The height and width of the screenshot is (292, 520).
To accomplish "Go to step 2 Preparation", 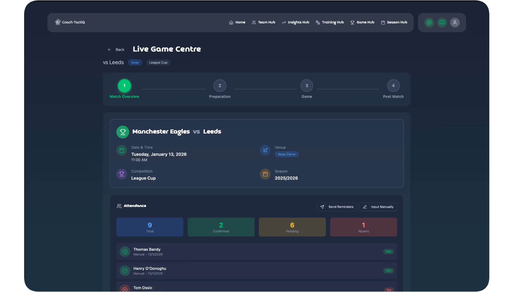I will (x=220, y=86).
